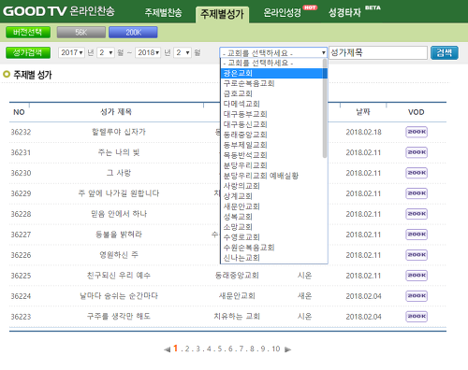Click the 날짜 column header
468x370 pixels.
tap(363, 112)
